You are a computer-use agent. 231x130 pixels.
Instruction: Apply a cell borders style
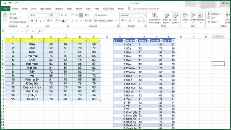tap(48, 20)
